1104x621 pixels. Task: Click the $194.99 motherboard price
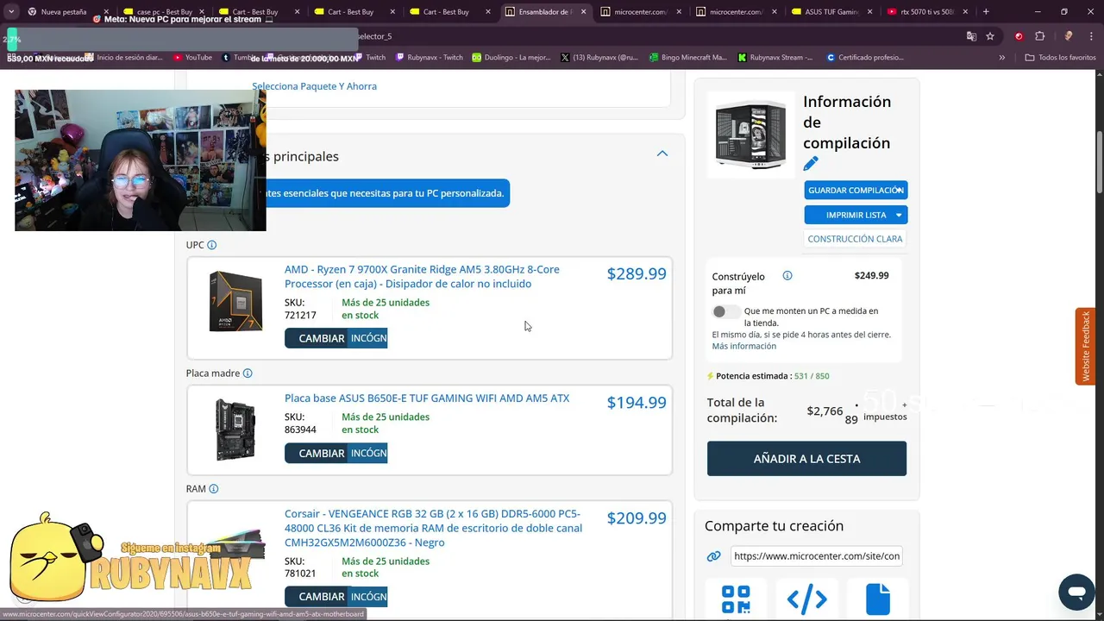click(x=637, y=402)
